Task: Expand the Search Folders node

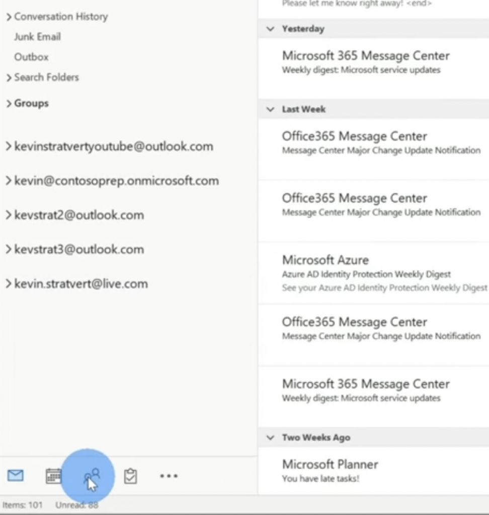Action: 9,77
